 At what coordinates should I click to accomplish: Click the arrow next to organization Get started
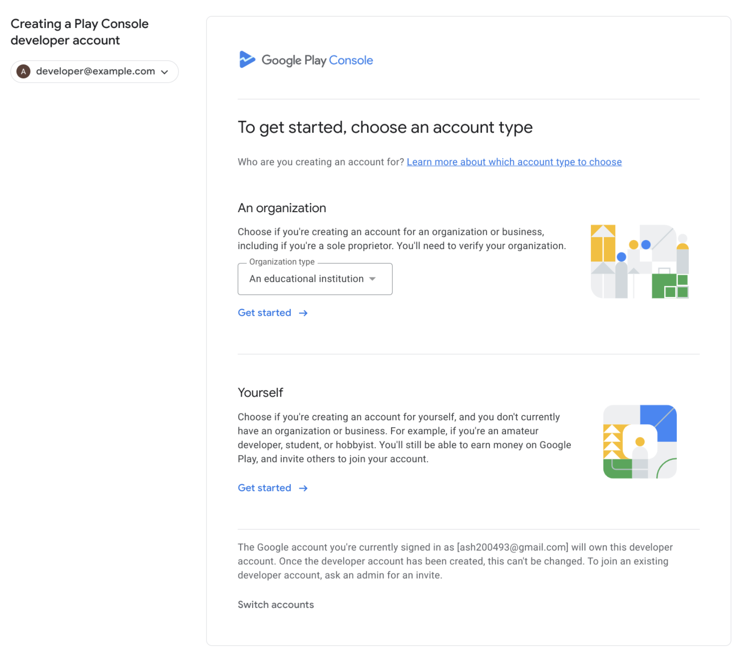(x=303, y=313)
